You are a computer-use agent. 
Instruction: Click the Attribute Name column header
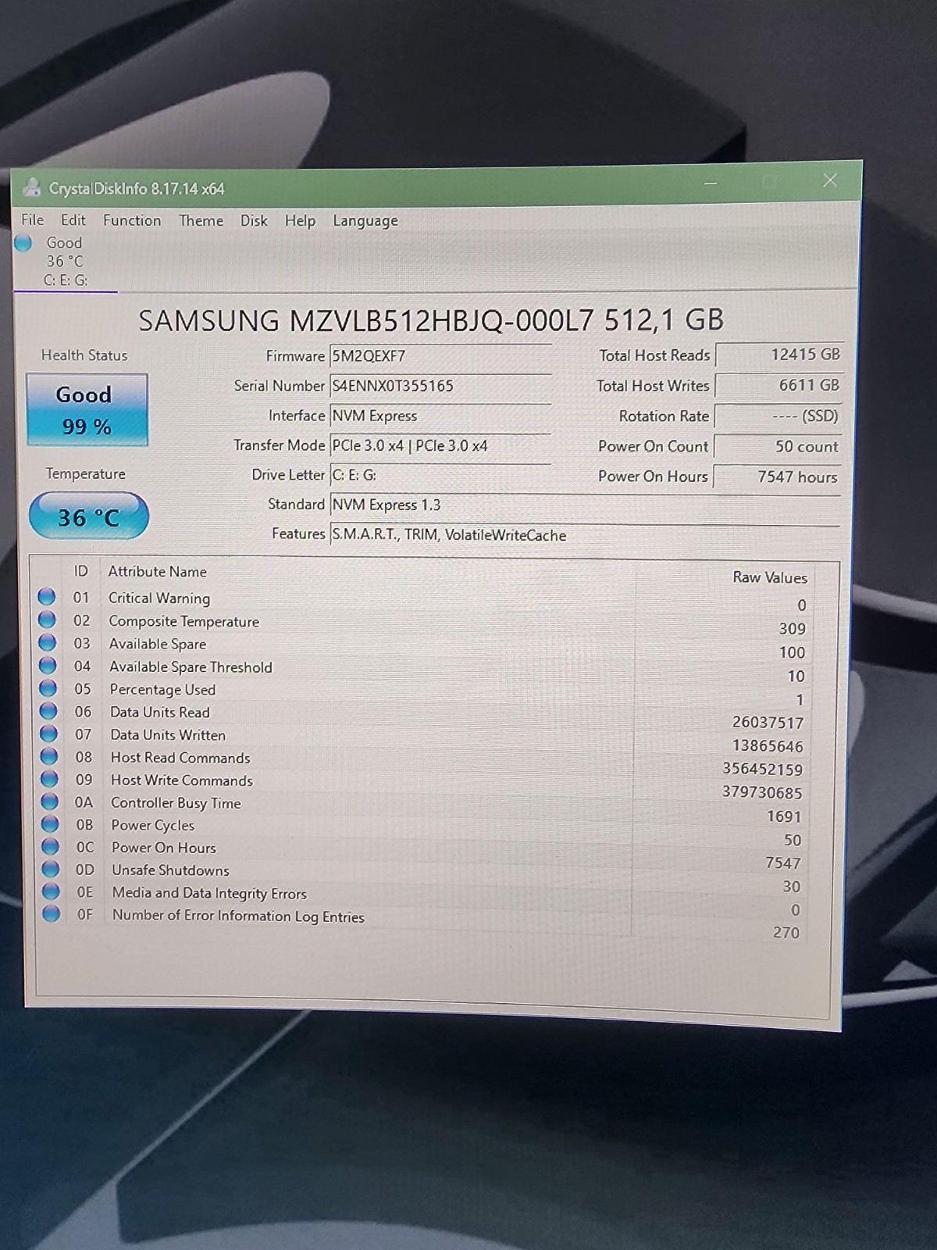158,572
